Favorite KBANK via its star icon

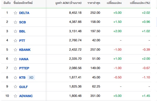pos(15,50)
